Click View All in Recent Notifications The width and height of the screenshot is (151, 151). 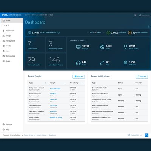(x=142, y=77)
